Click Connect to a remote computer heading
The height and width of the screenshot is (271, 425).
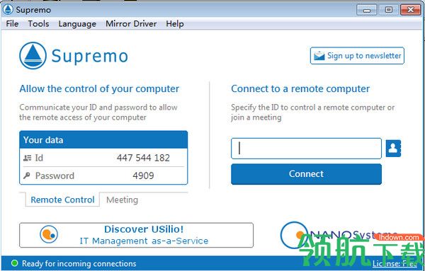[x=300, y=88]
